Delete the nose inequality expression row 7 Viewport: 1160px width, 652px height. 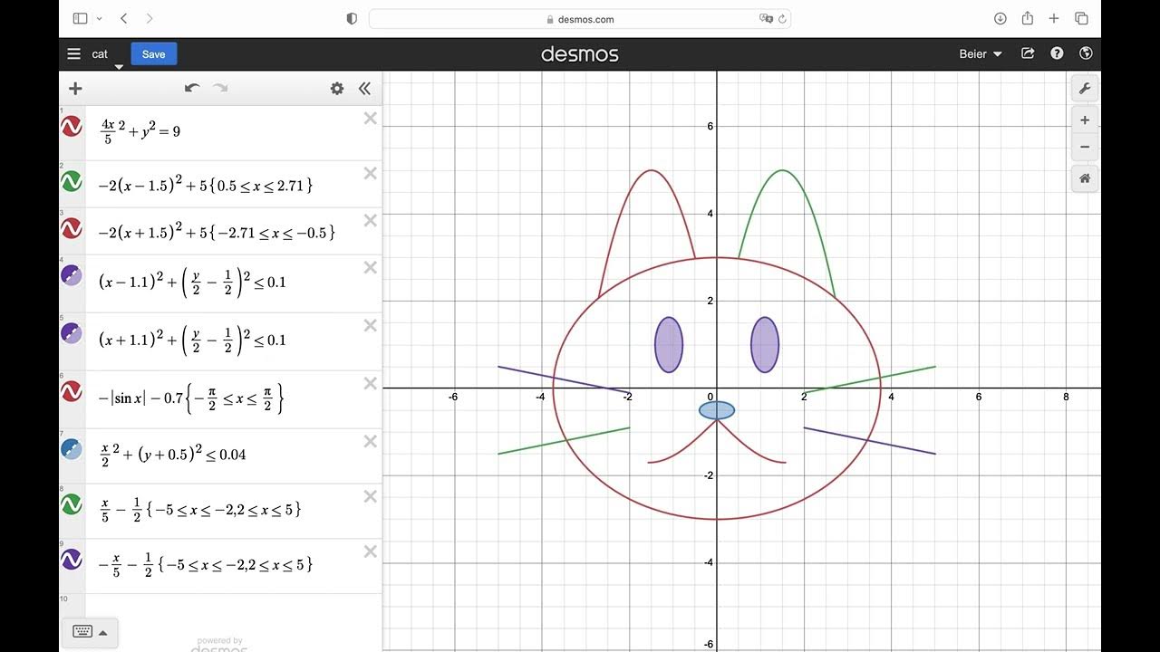[x=370, y=441]
